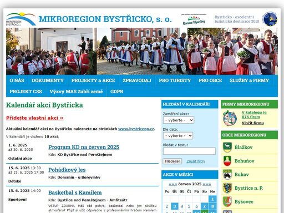Click KD Bystřice nad Pernštejnem location text
Viewport: 284px width, 213px height.
(85, 155)
